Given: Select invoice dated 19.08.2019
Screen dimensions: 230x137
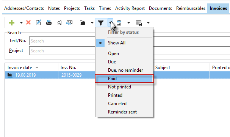Looking at the screenshot, I should (x=25, y=75).
